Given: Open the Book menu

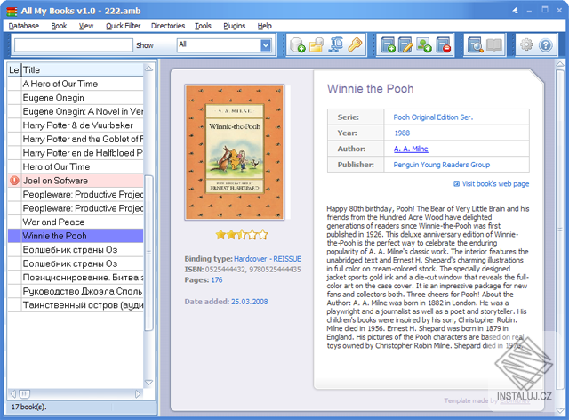Looking at the screenshot, I should pyautogui.click(x=59, y=26).
